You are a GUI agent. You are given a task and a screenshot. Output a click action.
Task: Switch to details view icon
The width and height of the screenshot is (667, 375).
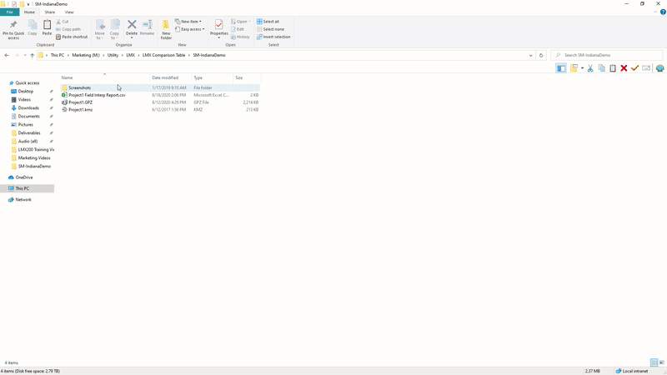click(654, 362)
